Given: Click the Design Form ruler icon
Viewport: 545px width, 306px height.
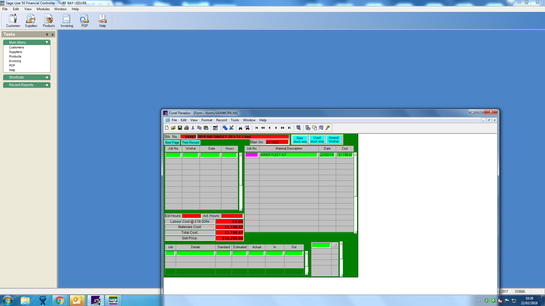Looking at the screenshot, I should 232,128.
